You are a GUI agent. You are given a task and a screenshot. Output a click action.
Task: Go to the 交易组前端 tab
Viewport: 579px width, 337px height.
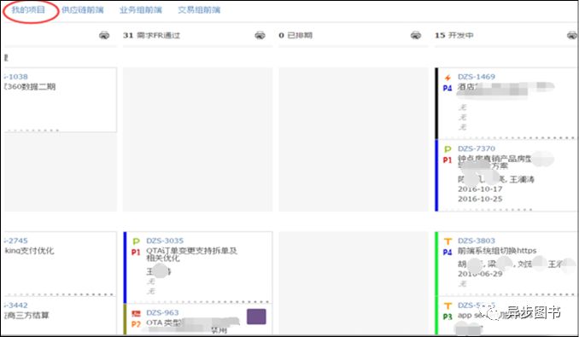[199, 10]
